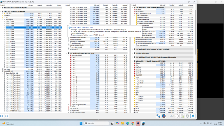Select the Core maximum row in DTS
The height and width of the screenshot is (126, 224).
point(97,109)
